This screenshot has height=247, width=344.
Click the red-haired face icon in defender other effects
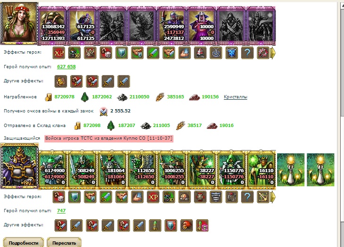(187, 225)
